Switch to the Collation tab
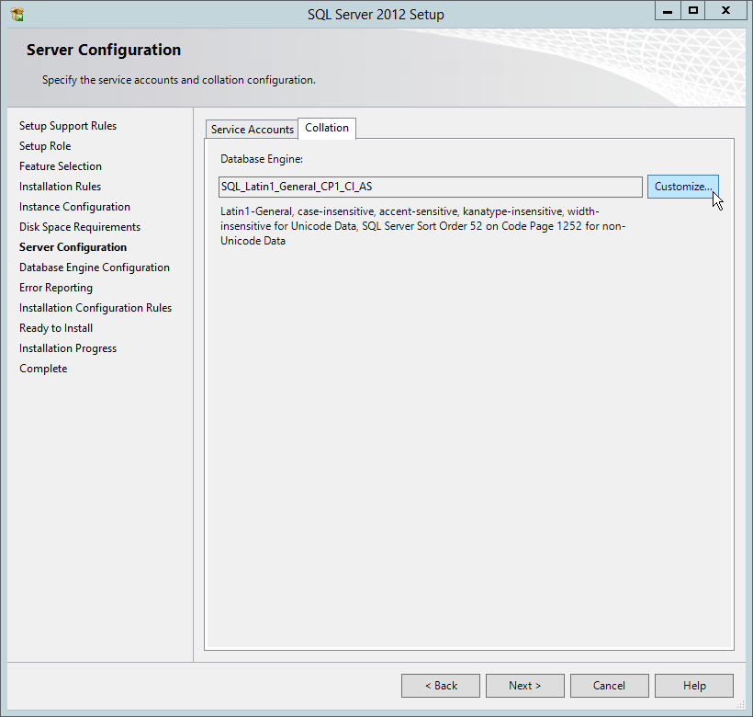Screen dimensions: 753x717 click(x=327, y=129)
